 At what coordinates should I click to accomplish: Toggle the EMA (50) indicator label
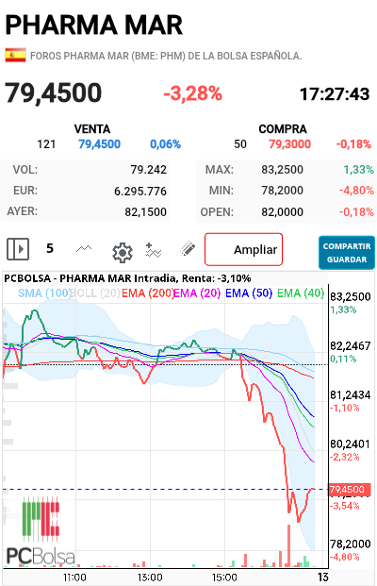tap(249, 293)
